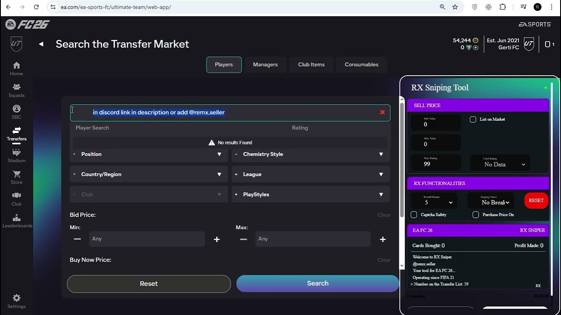Click the Number on the Transfer List line
The width and height of the screenshot is (561, 315).
440,284
